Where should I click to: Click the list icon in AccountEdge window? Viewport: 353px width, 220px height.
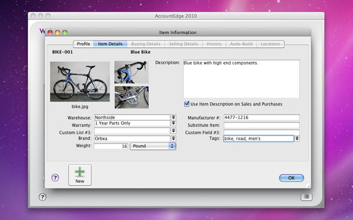pos(307,197)
